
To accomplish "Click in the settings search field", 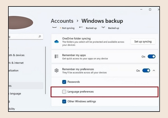I will coord(26,37).
